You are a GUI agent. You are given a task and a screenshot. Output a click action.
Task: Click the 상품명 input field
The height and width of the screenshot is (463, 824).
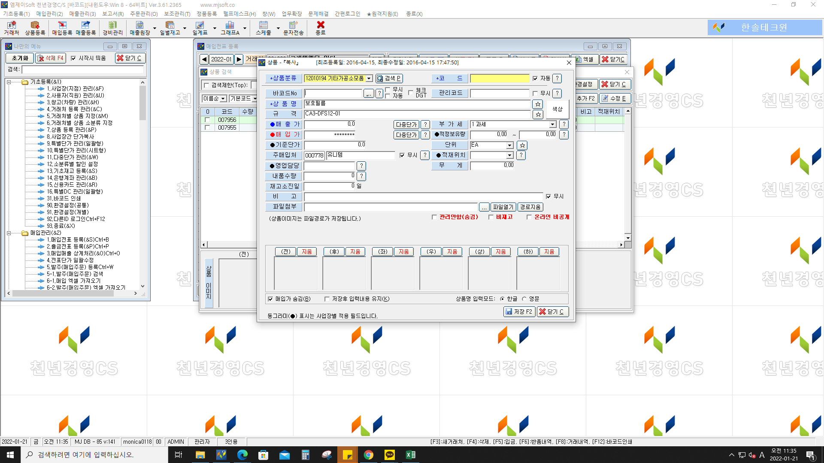click(417, 104)
